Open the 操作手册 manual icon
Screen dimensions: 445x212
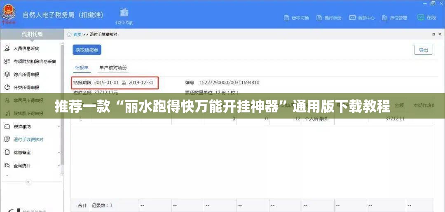pos(319,18)
